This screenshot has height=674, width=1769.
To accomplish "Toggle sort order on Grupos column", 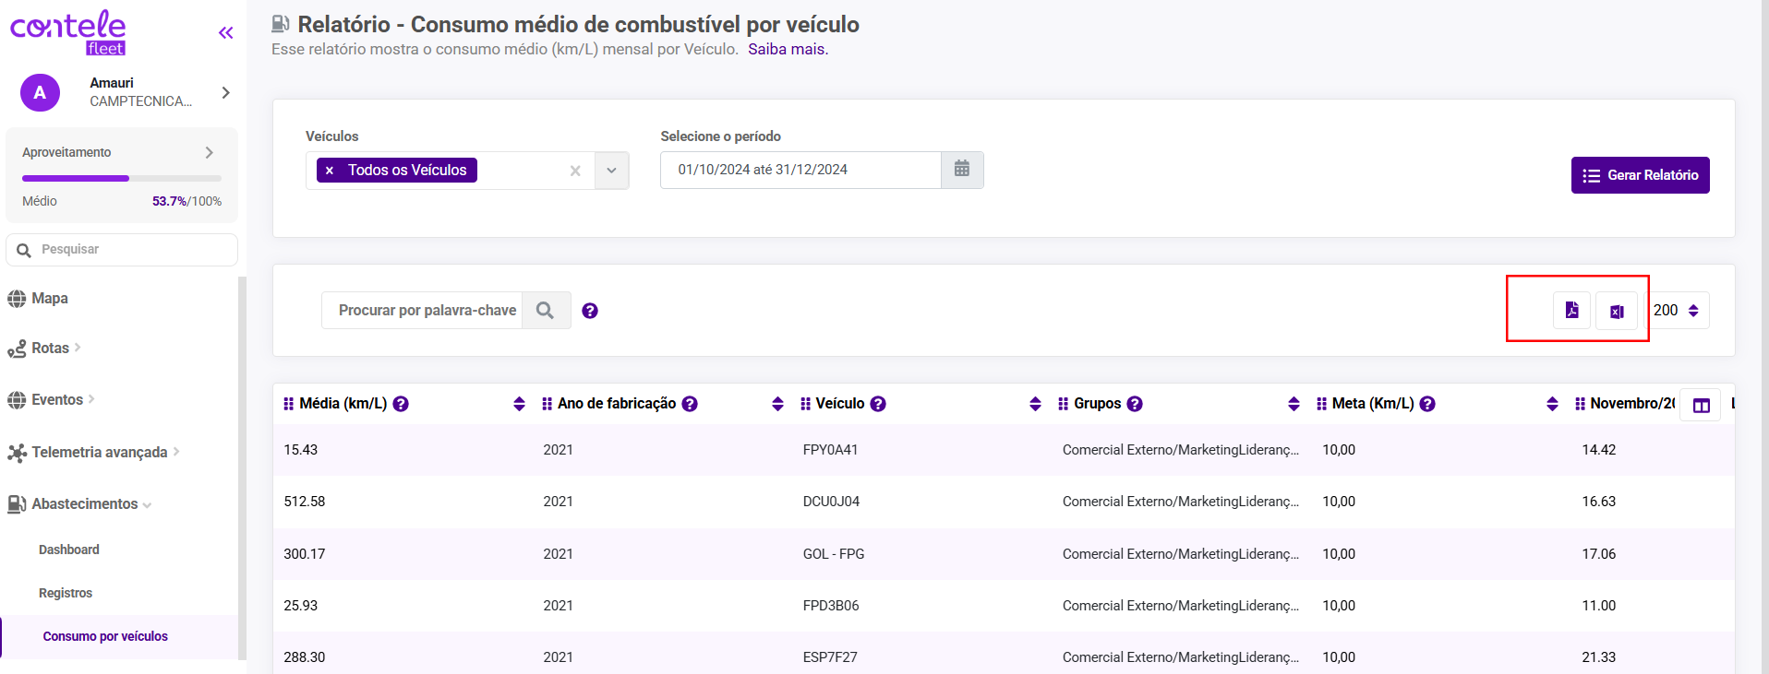I will point(1294,404).
